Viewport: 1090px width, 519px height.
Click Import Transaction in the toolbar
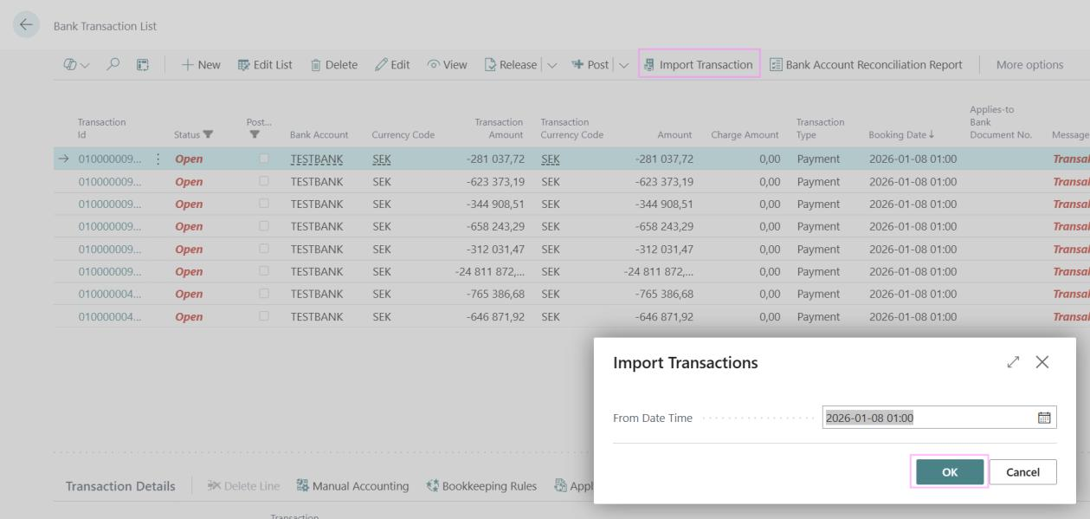point(699,65)
